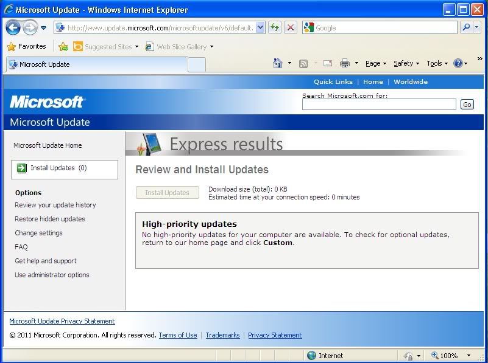The image size is (488, 363).
Task: Click the green Install Updates arrow icon
Action: (x=22, y=168)
